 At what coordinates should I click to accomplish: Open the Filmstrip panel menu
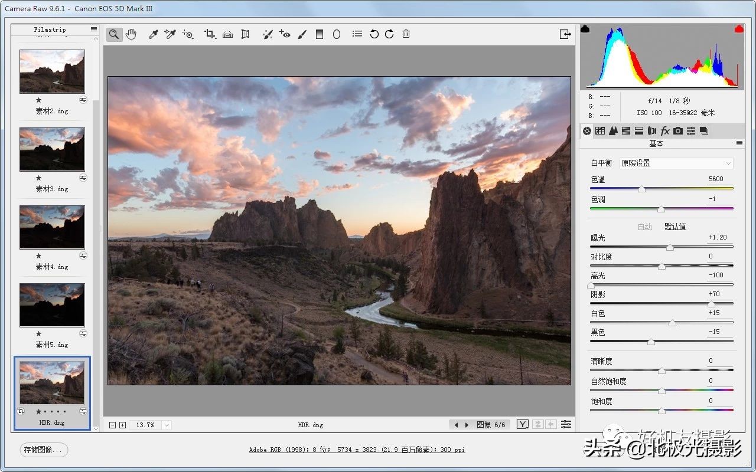click(94, 29)
